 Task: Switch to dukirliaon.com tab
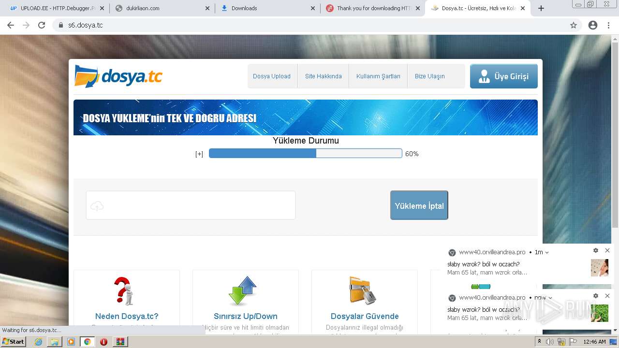pos(162,8)
